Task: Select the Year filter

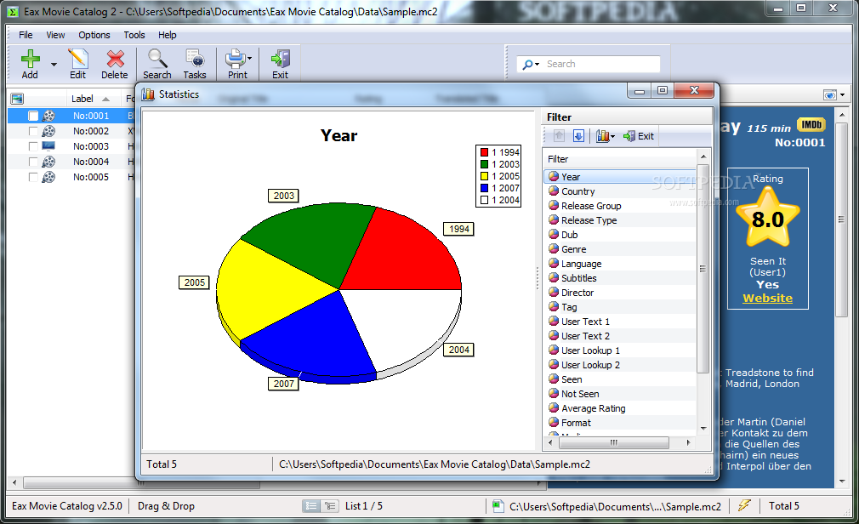Action: pos(621,176)
